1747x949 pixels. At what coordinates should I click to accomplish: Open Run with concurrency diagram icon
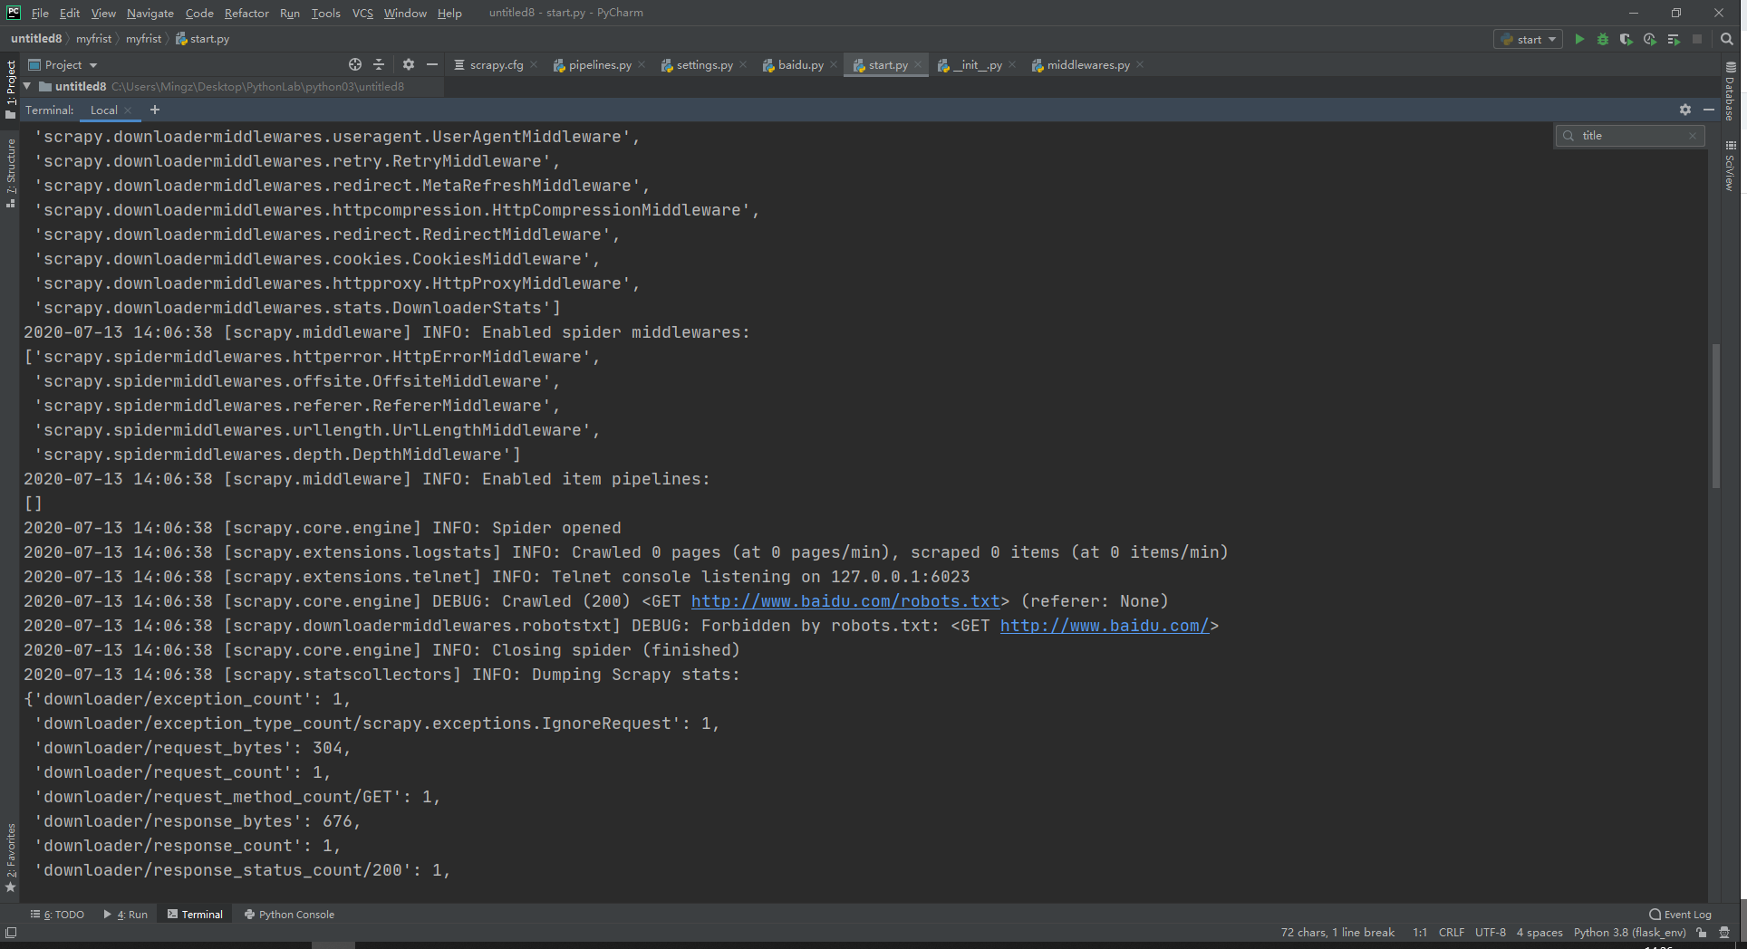click(x=1674, y=39)
